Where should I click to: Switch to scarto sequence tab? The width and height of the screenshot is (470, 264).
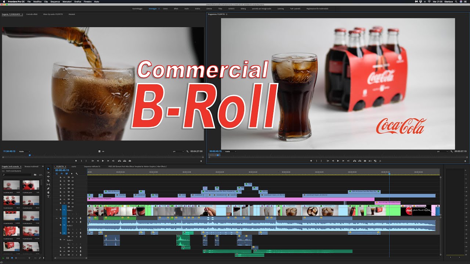coord(74,166)
